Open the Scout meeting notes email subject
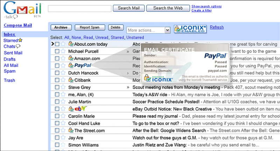This screenshot has height=151, width=280. 176,87
